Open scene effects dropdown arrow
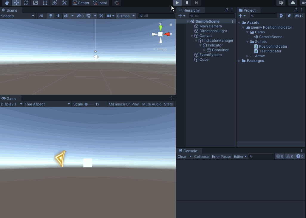The width and height of the screenshot is (306, 218). tap(72, 16)
